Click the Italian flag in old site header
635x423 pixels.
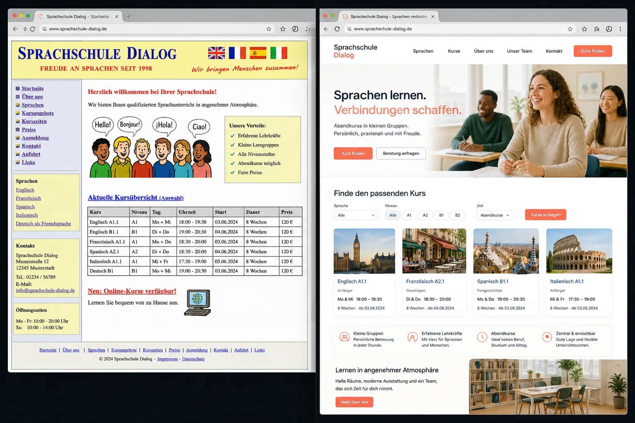coord(279,53)
